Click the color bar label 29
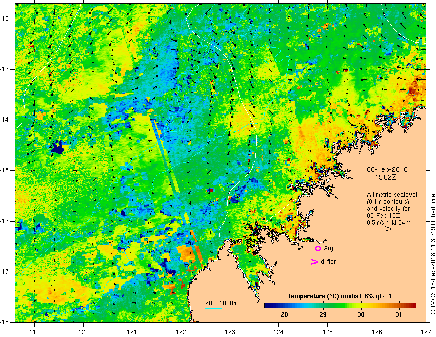 click(x=323, y=315)
